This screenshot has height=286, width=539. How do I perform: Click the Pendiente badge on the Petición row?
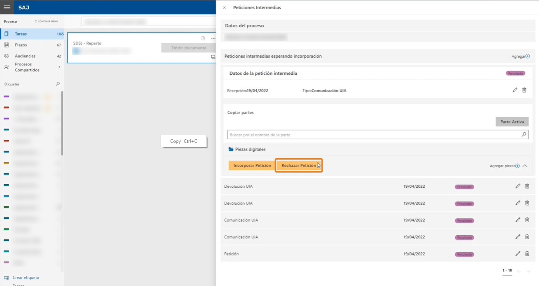(464, 254)
